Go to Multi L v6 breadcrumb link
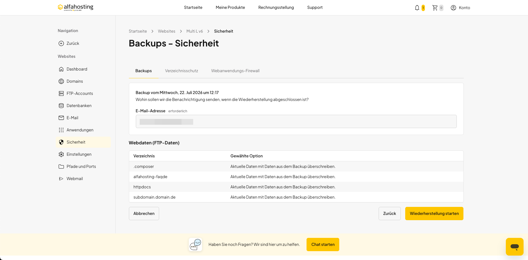Viewport: 528px width, 260px height. [x=195, y=31]
